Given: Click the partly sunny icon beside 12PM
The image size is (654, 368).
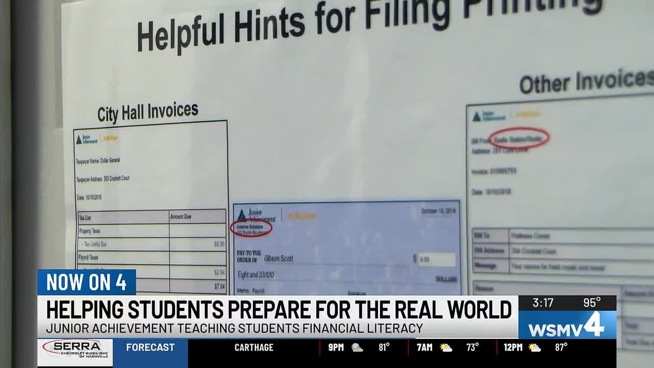Looking at the screenshot, I should click(x=534, y=348).
